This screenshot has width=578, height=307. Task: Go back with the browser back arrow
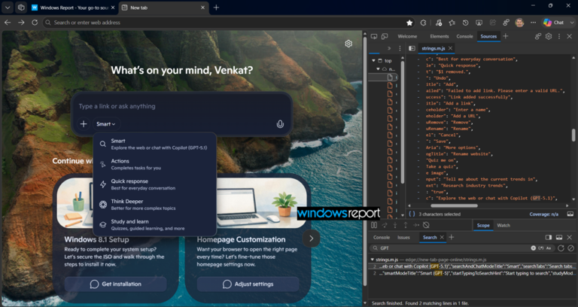pyautogui.click(x=8, y=23)
